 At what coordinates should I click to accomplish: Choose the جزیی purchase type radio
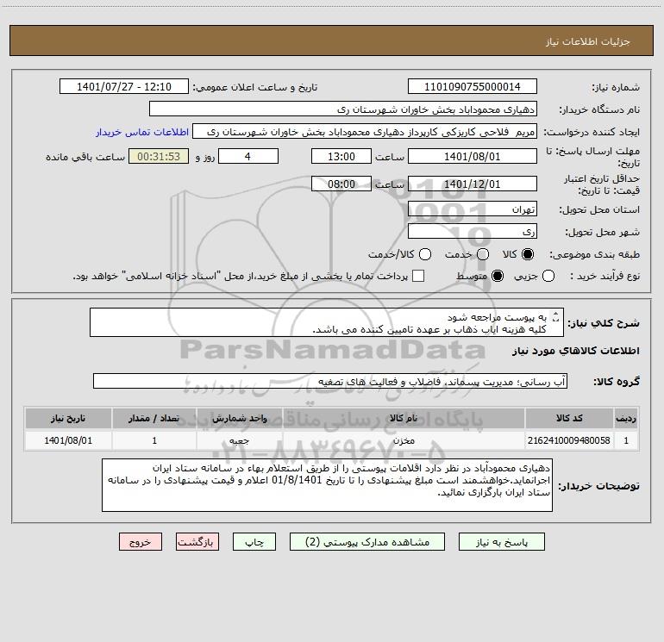[548, 277]
